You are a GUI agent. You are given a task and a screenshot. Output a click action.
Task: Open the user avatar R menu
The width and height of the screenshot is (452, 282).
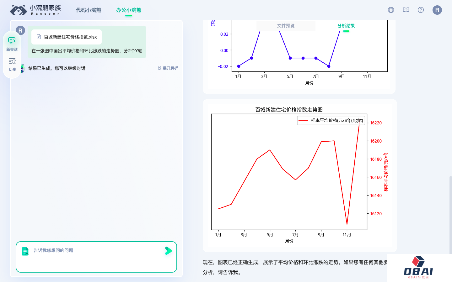437,10
